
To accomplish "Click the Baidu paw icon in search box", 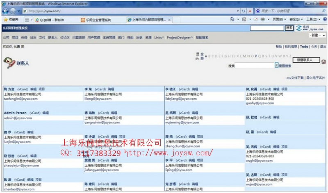I will pyautogui.click(x=258, y=11).
